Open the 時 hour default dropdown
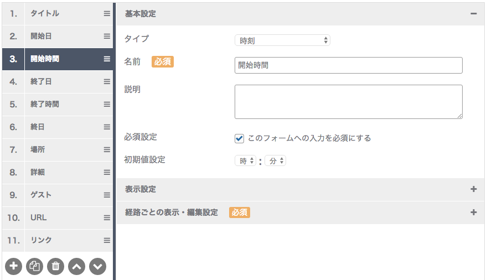Viewport: 487px width, 280px height. pyautogui.click(x=245, y=161)
